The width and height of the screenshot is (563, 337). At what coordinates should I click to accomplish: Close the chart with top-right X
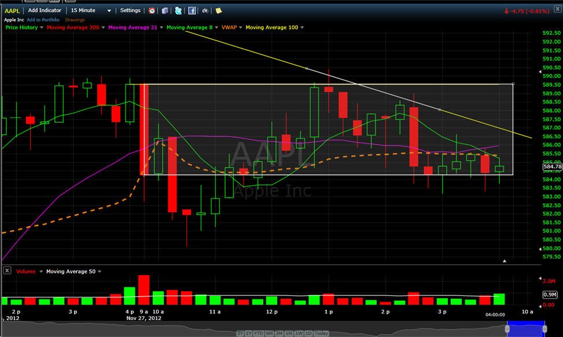pos(558,9)
